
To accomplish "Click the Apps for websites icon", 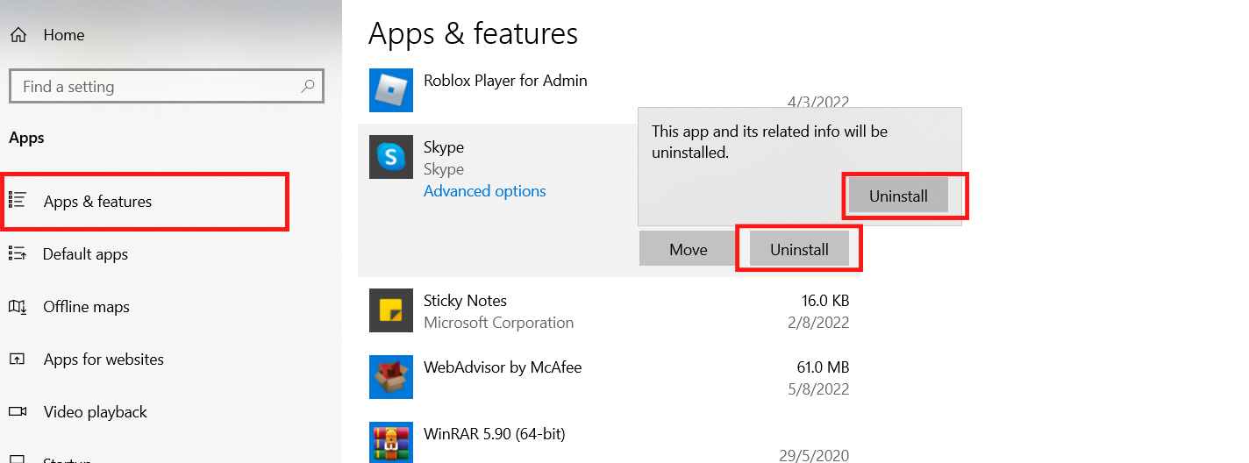I will [x=17, y=359].
